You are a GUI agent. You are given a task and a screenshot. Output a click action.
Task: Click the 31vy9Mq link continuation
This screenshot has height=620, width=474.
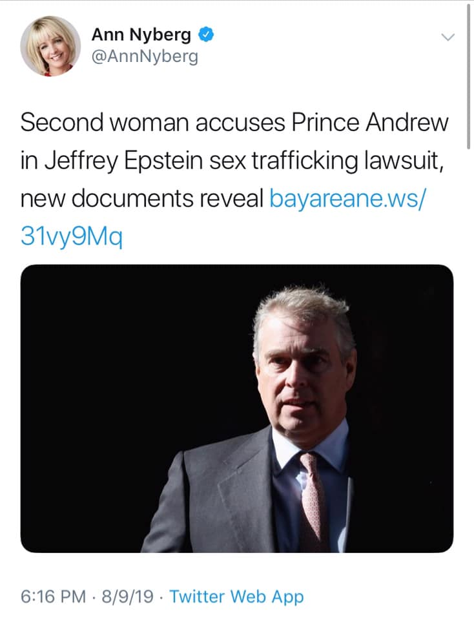click(72, 237)
